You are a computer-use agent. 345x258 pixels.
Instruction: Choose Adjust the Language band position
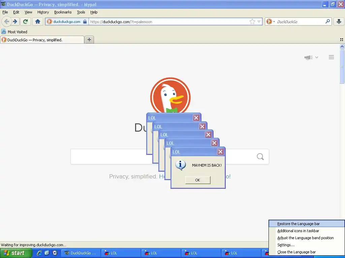tap(307, 238)
